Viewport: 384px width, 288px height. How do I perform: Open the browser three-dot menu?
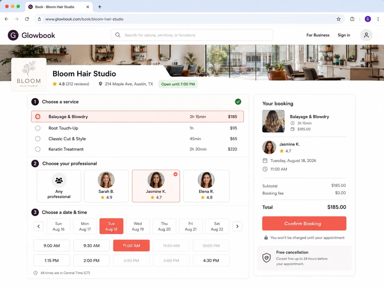tap(378, 19)
